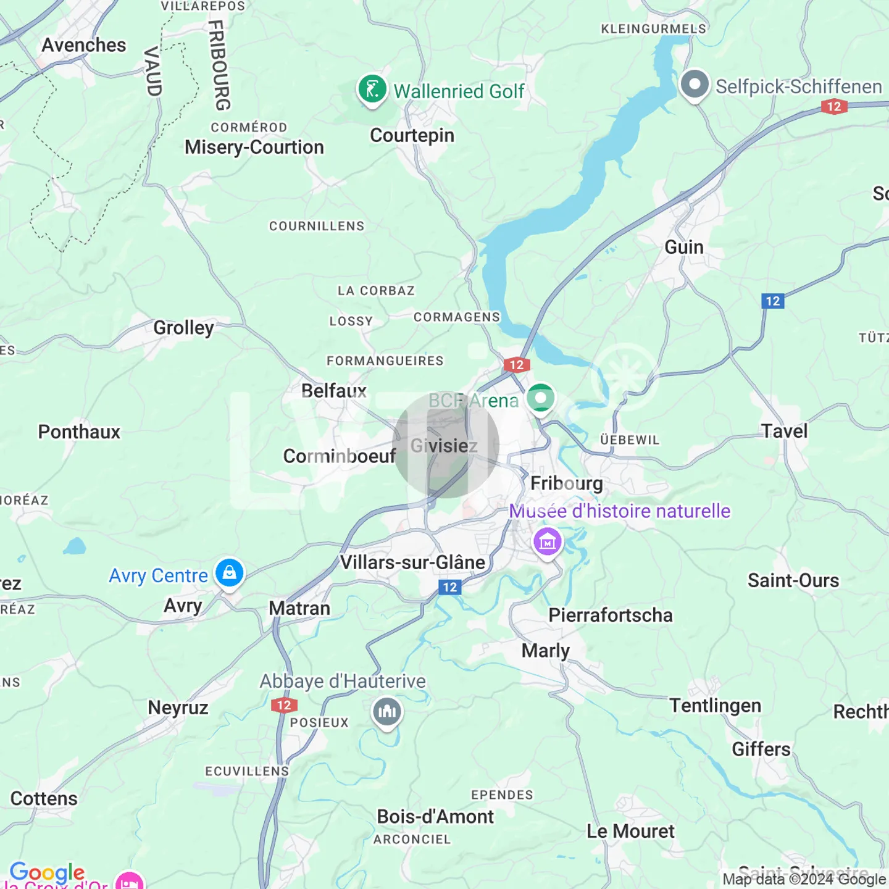
Task: Click the Wallenried Golf marker icon
Action: click(372, 91)
